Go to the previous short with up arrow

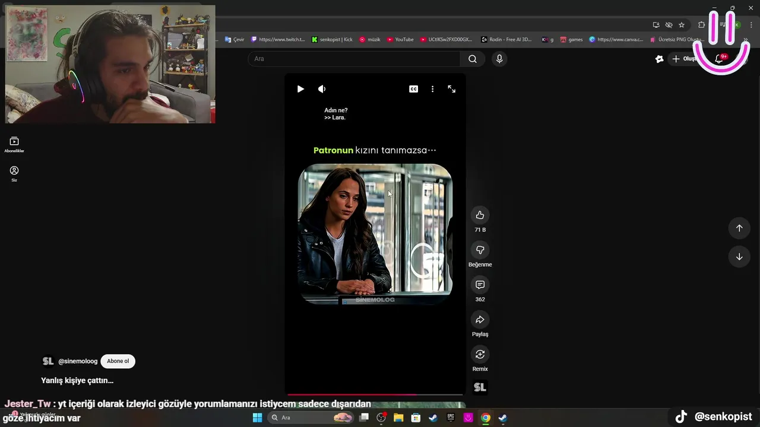[x=739, y=228]
